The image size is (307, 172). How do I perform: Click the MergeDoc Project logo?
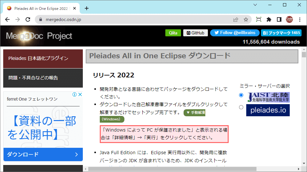39,36
